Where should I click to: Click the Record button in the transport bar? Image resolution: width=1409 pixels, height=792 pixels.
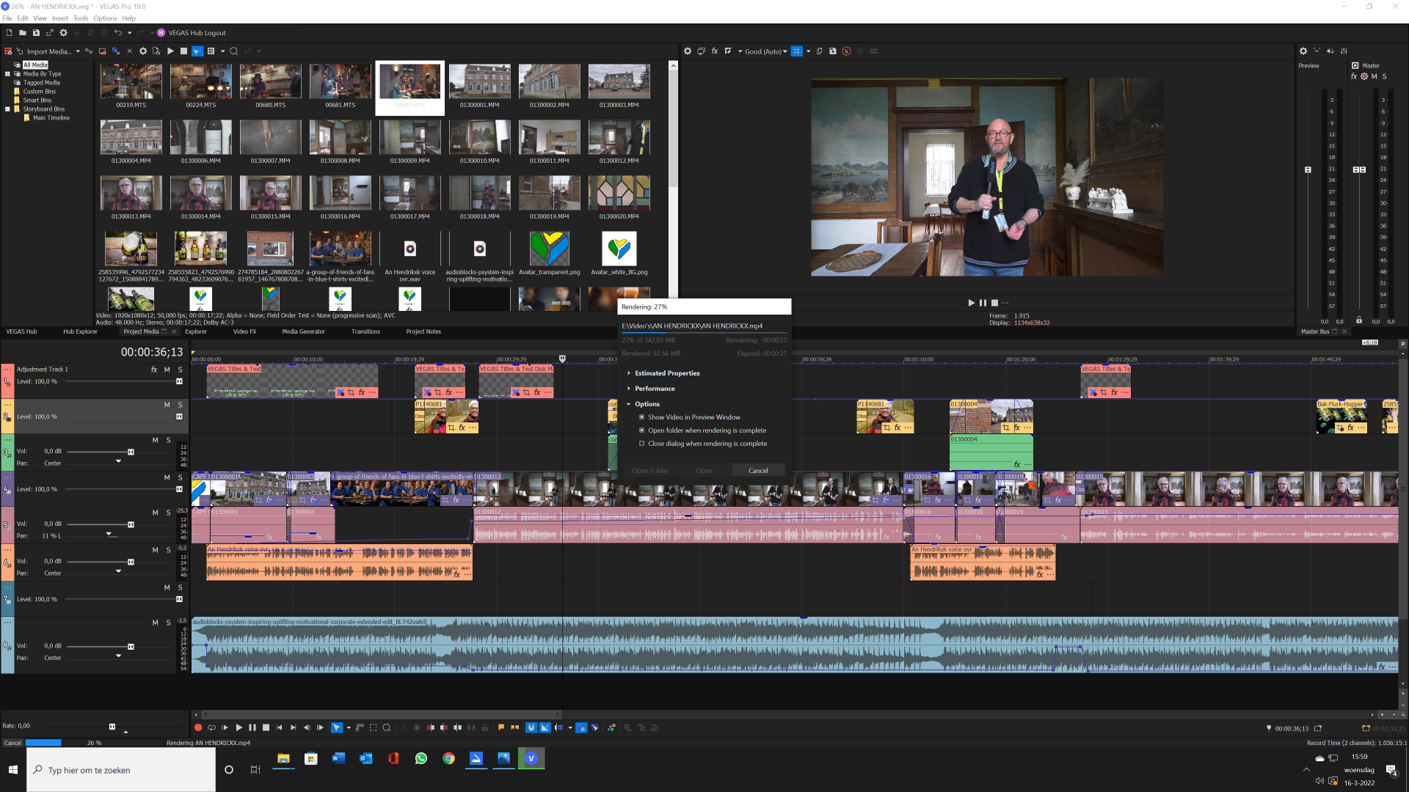click(x=198, y=728)
